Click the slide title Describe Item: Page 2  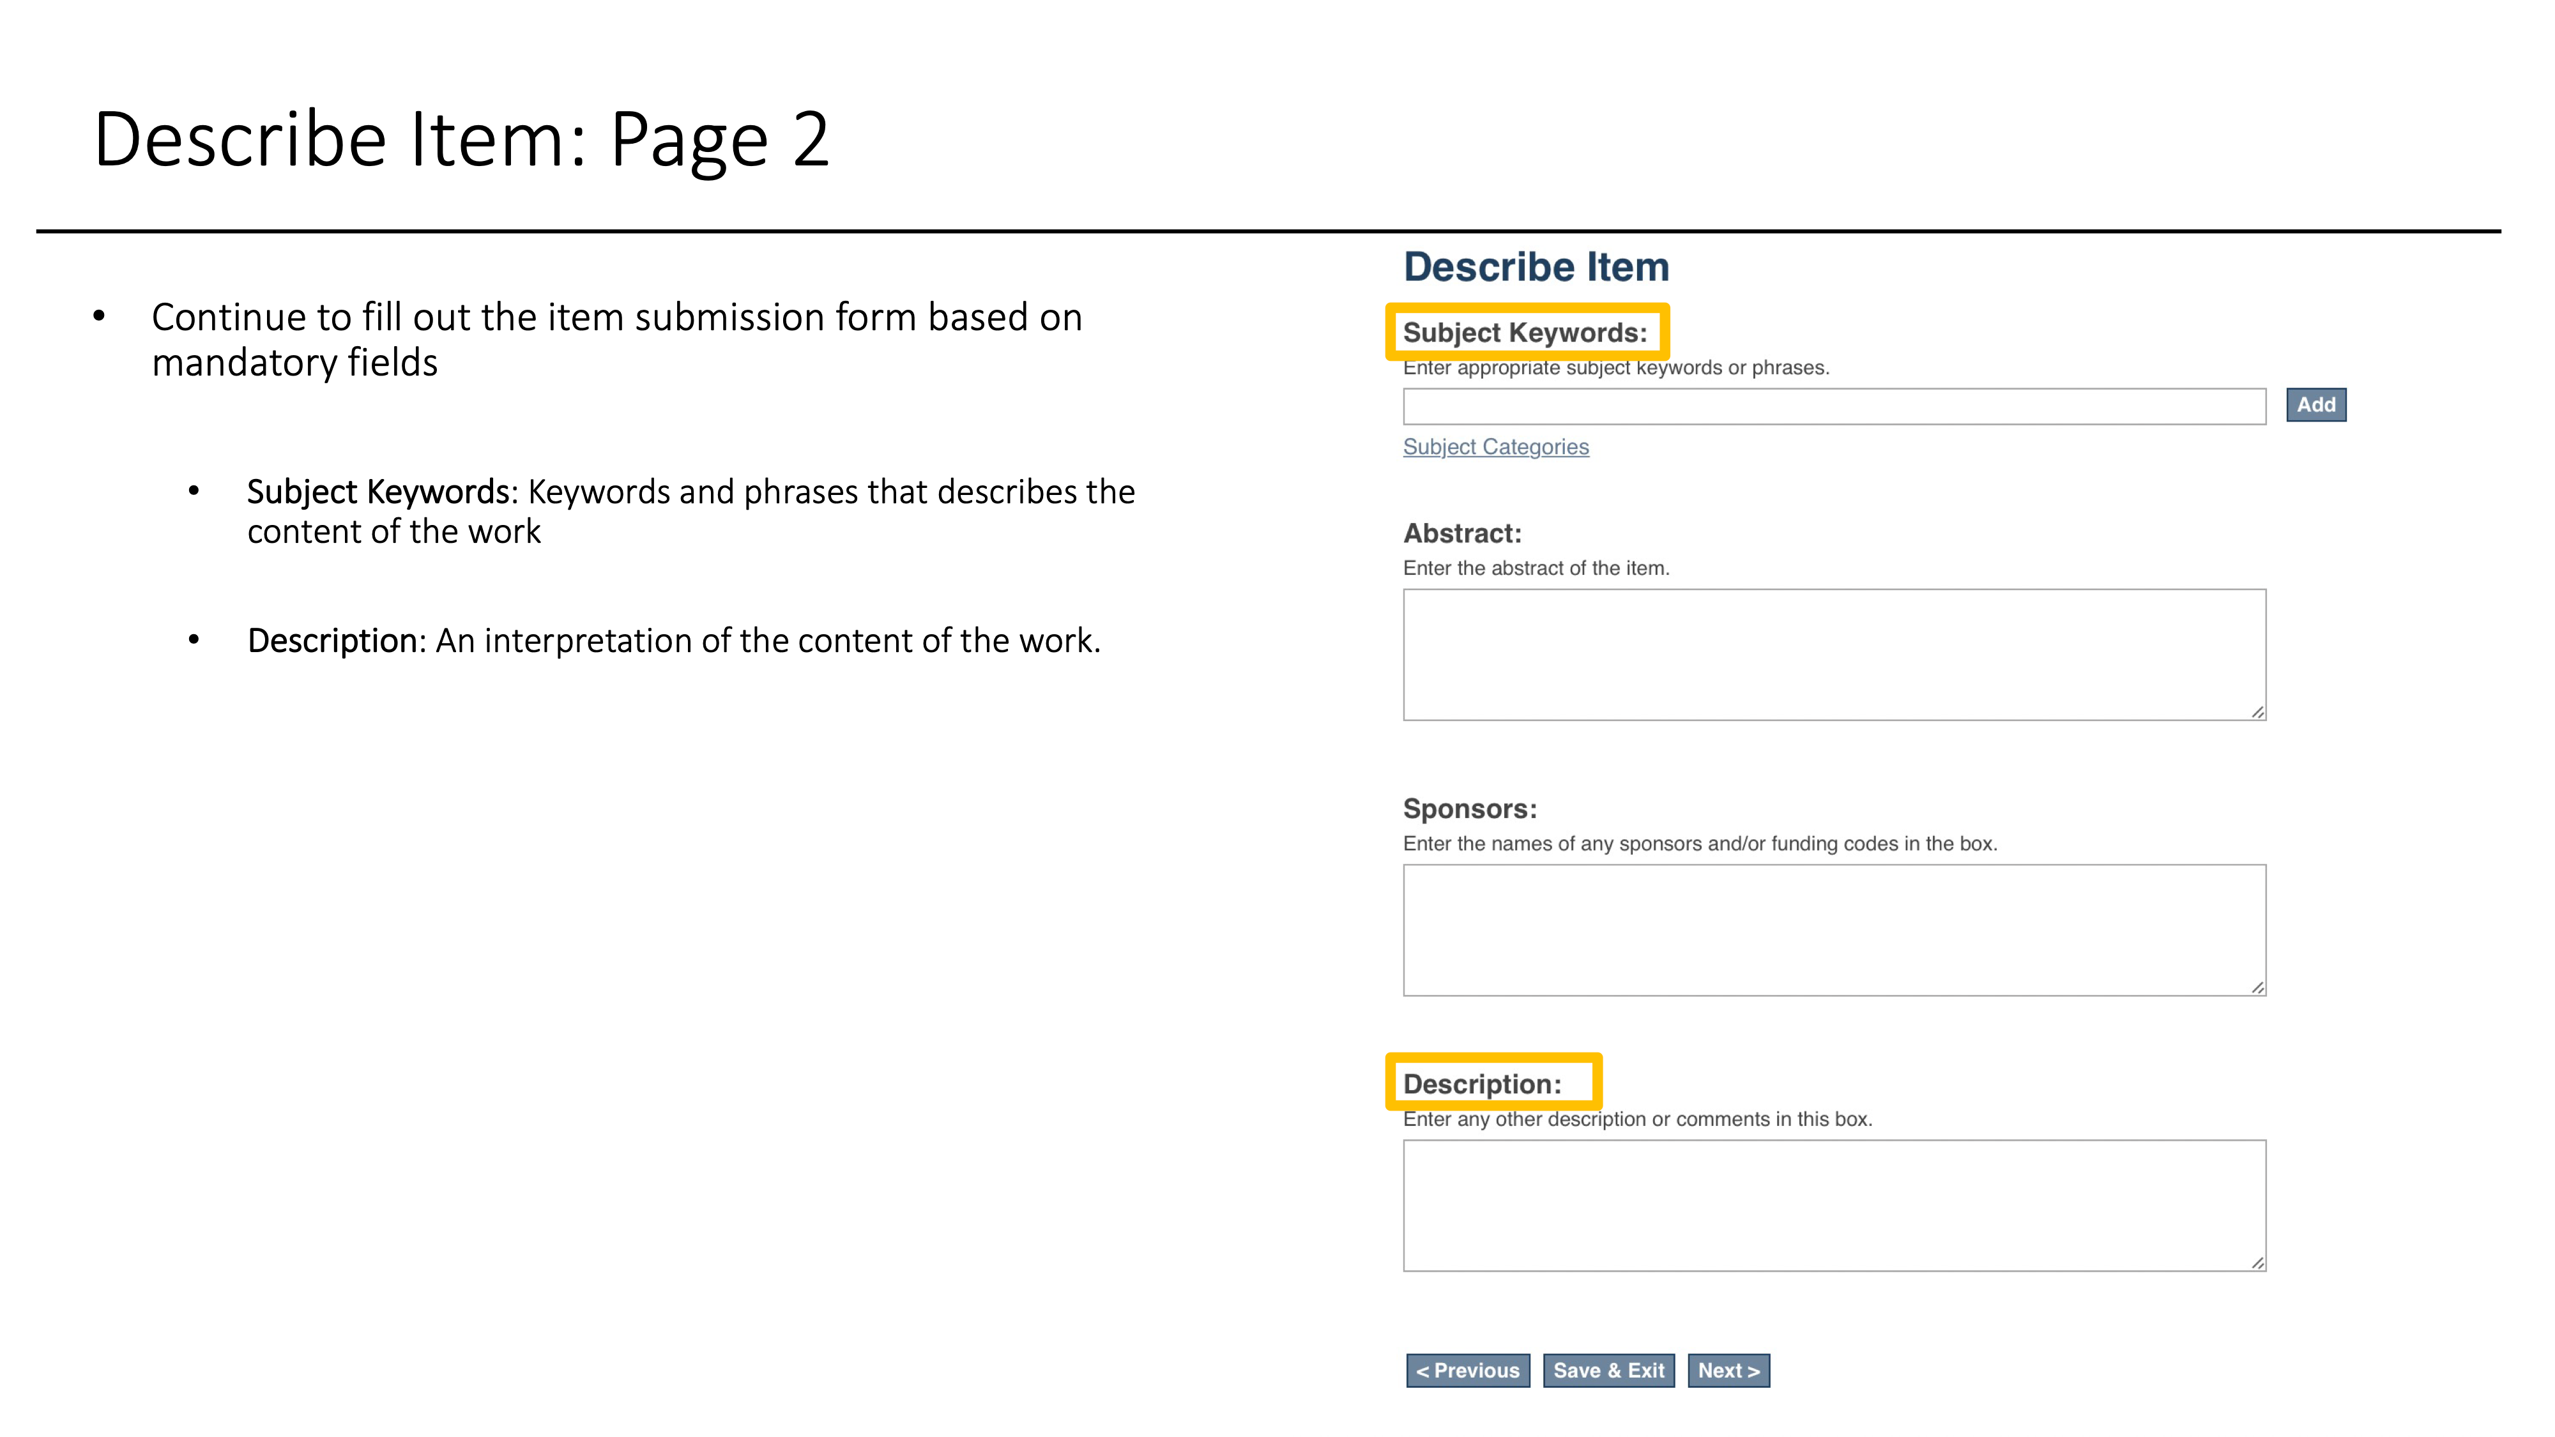[x=461, y=140]
